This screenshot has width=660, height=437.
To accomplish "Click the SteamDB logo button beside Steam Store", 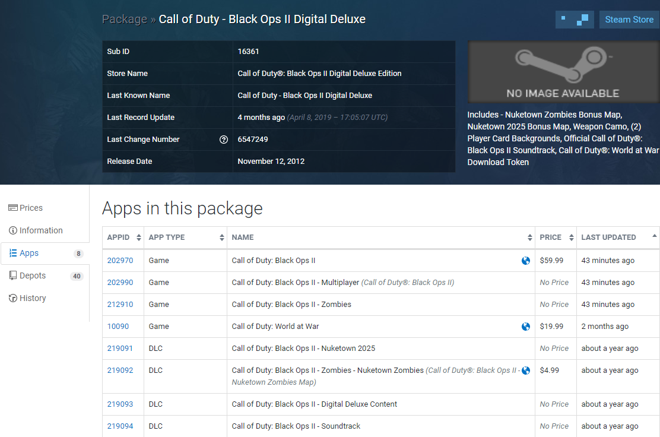I will coord(575,20).
